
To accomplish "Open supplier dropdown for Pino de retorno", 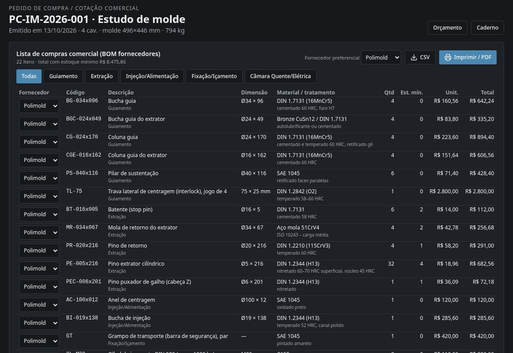I will 39,251.
